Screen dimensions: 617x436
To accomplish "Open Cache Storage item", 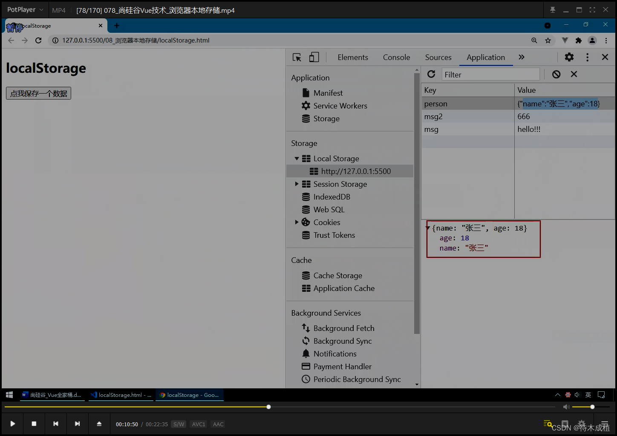I will click(337, 275).
